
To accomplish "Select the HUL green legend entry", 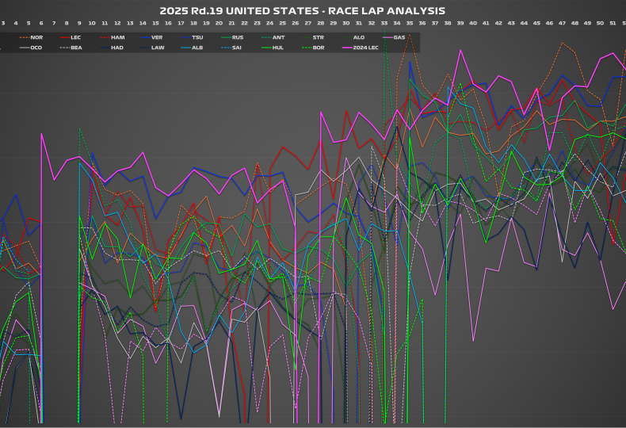I will [x=278, y=48].
